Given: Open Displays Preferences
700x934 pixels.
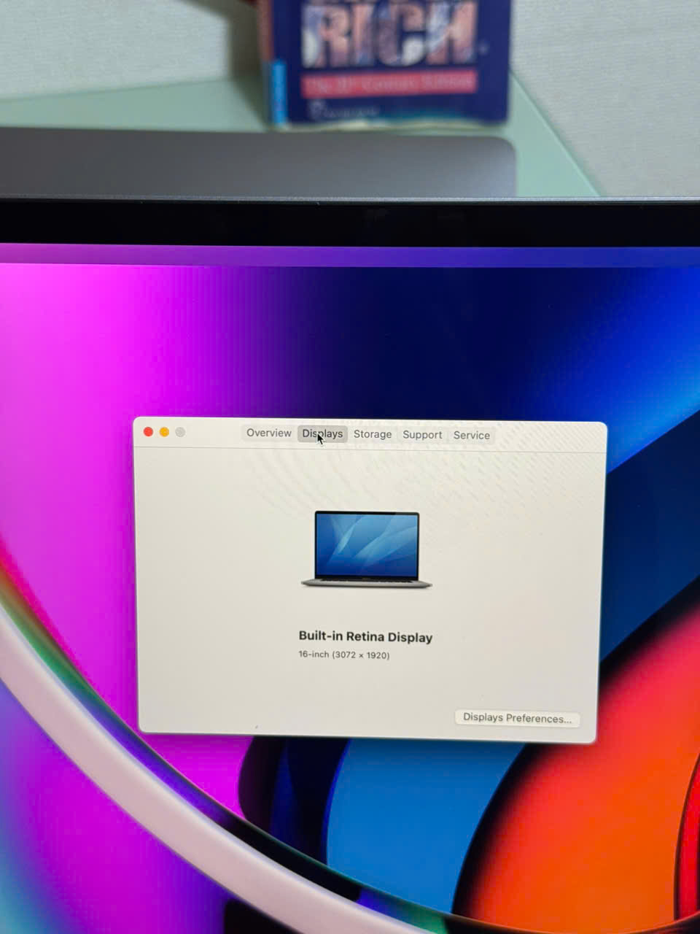Looking at the screenshot, I should [x=517, y=718].
